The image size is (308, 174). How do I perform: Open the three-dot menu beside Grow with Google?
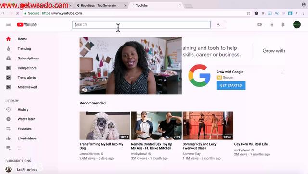click(282, 72)
